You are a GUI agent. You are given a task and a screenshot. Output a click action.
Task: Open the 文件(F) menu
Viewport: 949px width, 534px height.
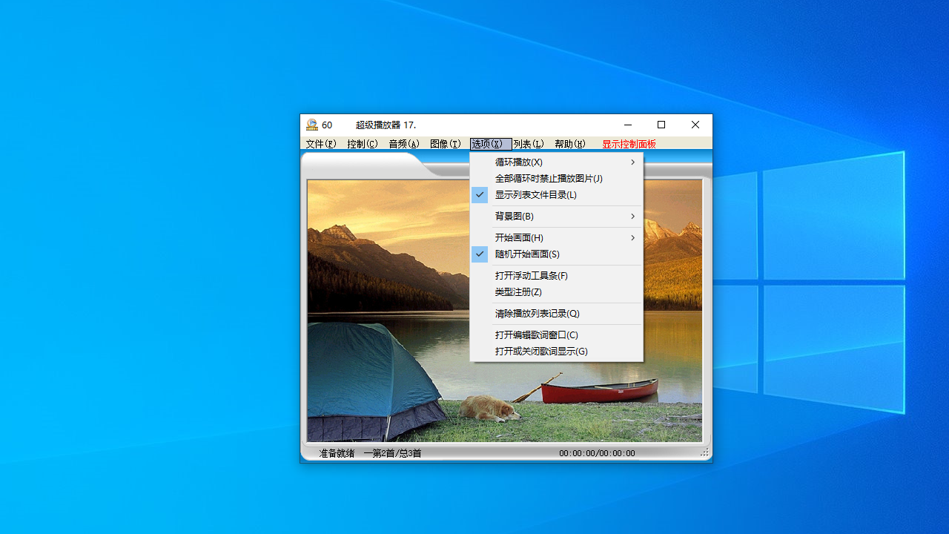pos(320,144)
